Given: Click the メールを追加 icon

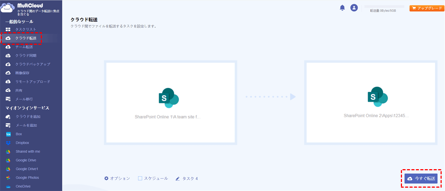Looking at the screenshot, I should (8, 125).
